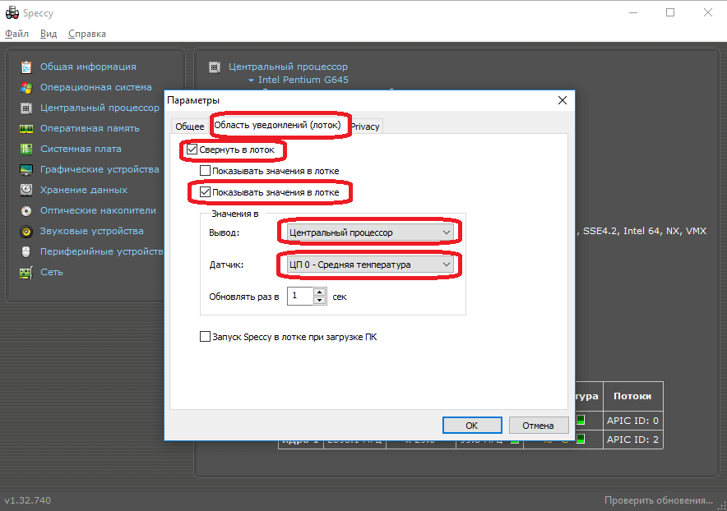Increase the Обновлять раз в spinner value

pos(320,292)
